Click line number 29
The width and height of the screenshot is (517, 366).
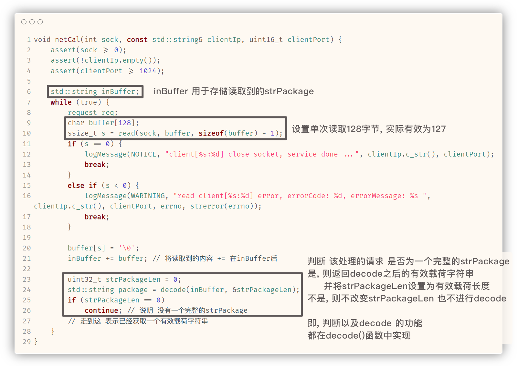click(x=27, y=342)
